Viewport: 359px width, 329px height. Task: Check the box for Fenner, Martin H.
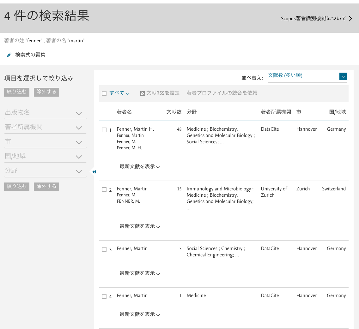click(x=104, y=130)
